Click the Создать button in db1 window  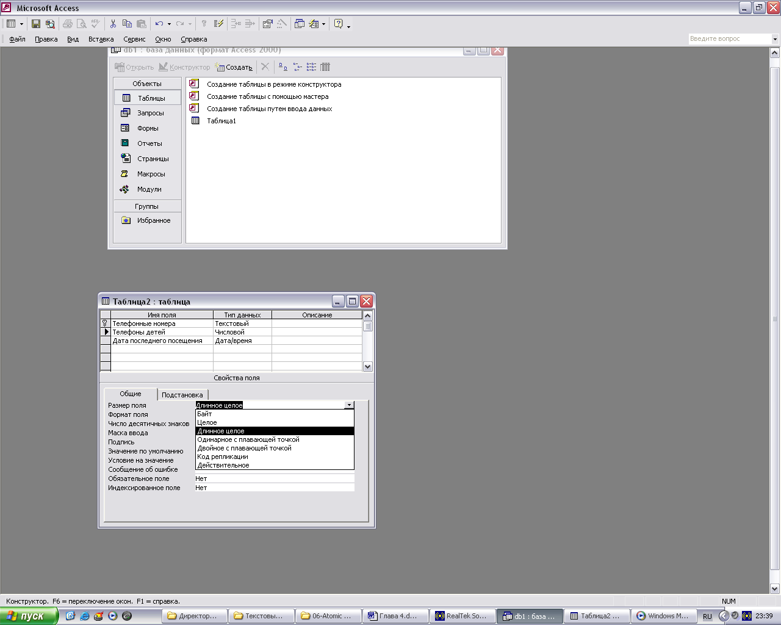point(234,67)
